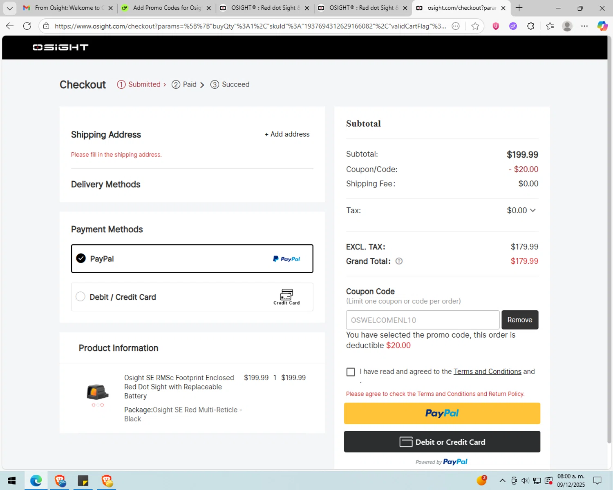
Task: Open the browser Extensions puzzle icon
Action: (x=530, y=26)
